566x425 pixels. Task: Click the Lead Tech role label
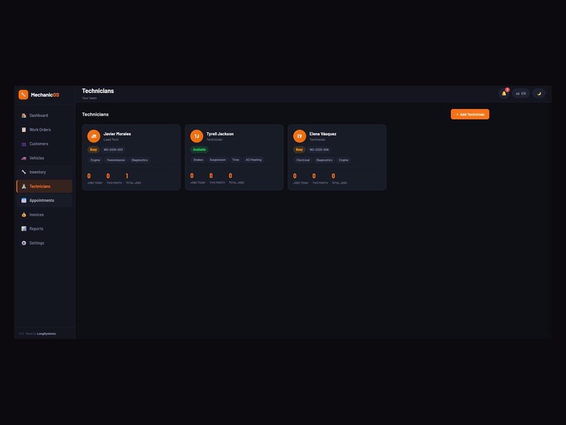(x=111, y=140)
